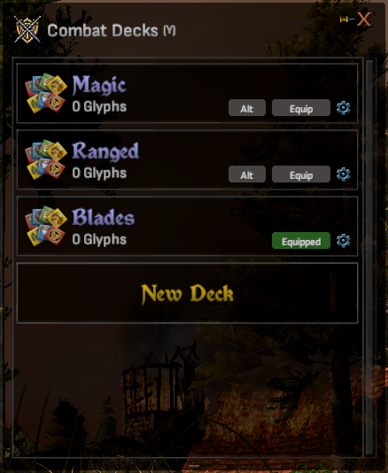Equip the Ranged deck
This screenshot has width=388, height=473.
tap(301, 174)
